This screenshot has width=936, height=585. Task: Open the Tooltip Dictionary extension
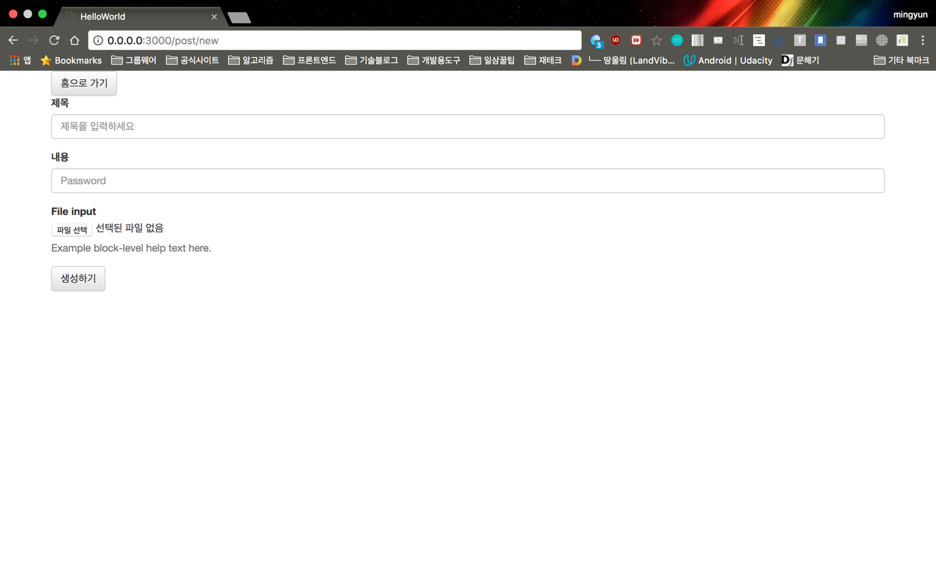861,40
